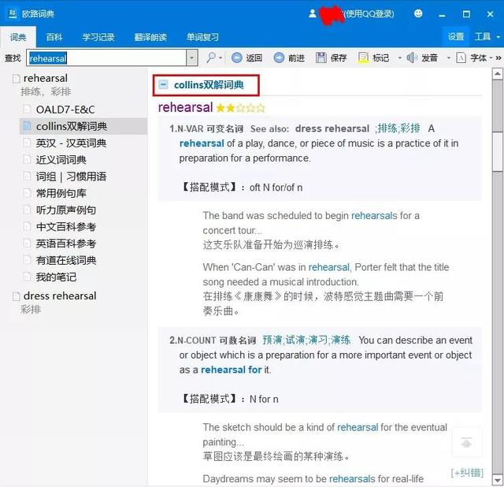Click the word 'rehearsals' in band example sentence
The image size is (504, 487).
click(x=374, y=215)
